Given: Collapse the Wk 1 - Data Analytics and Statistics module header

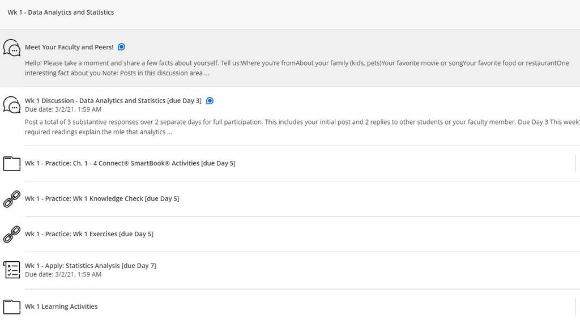Looking at the screenshot, I should (61, 12).
